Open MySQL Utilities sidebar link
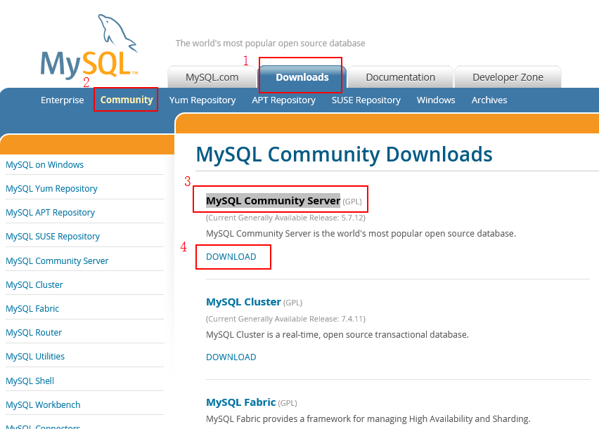The width and height of the screenshot is (599, 429). [35, 357]
